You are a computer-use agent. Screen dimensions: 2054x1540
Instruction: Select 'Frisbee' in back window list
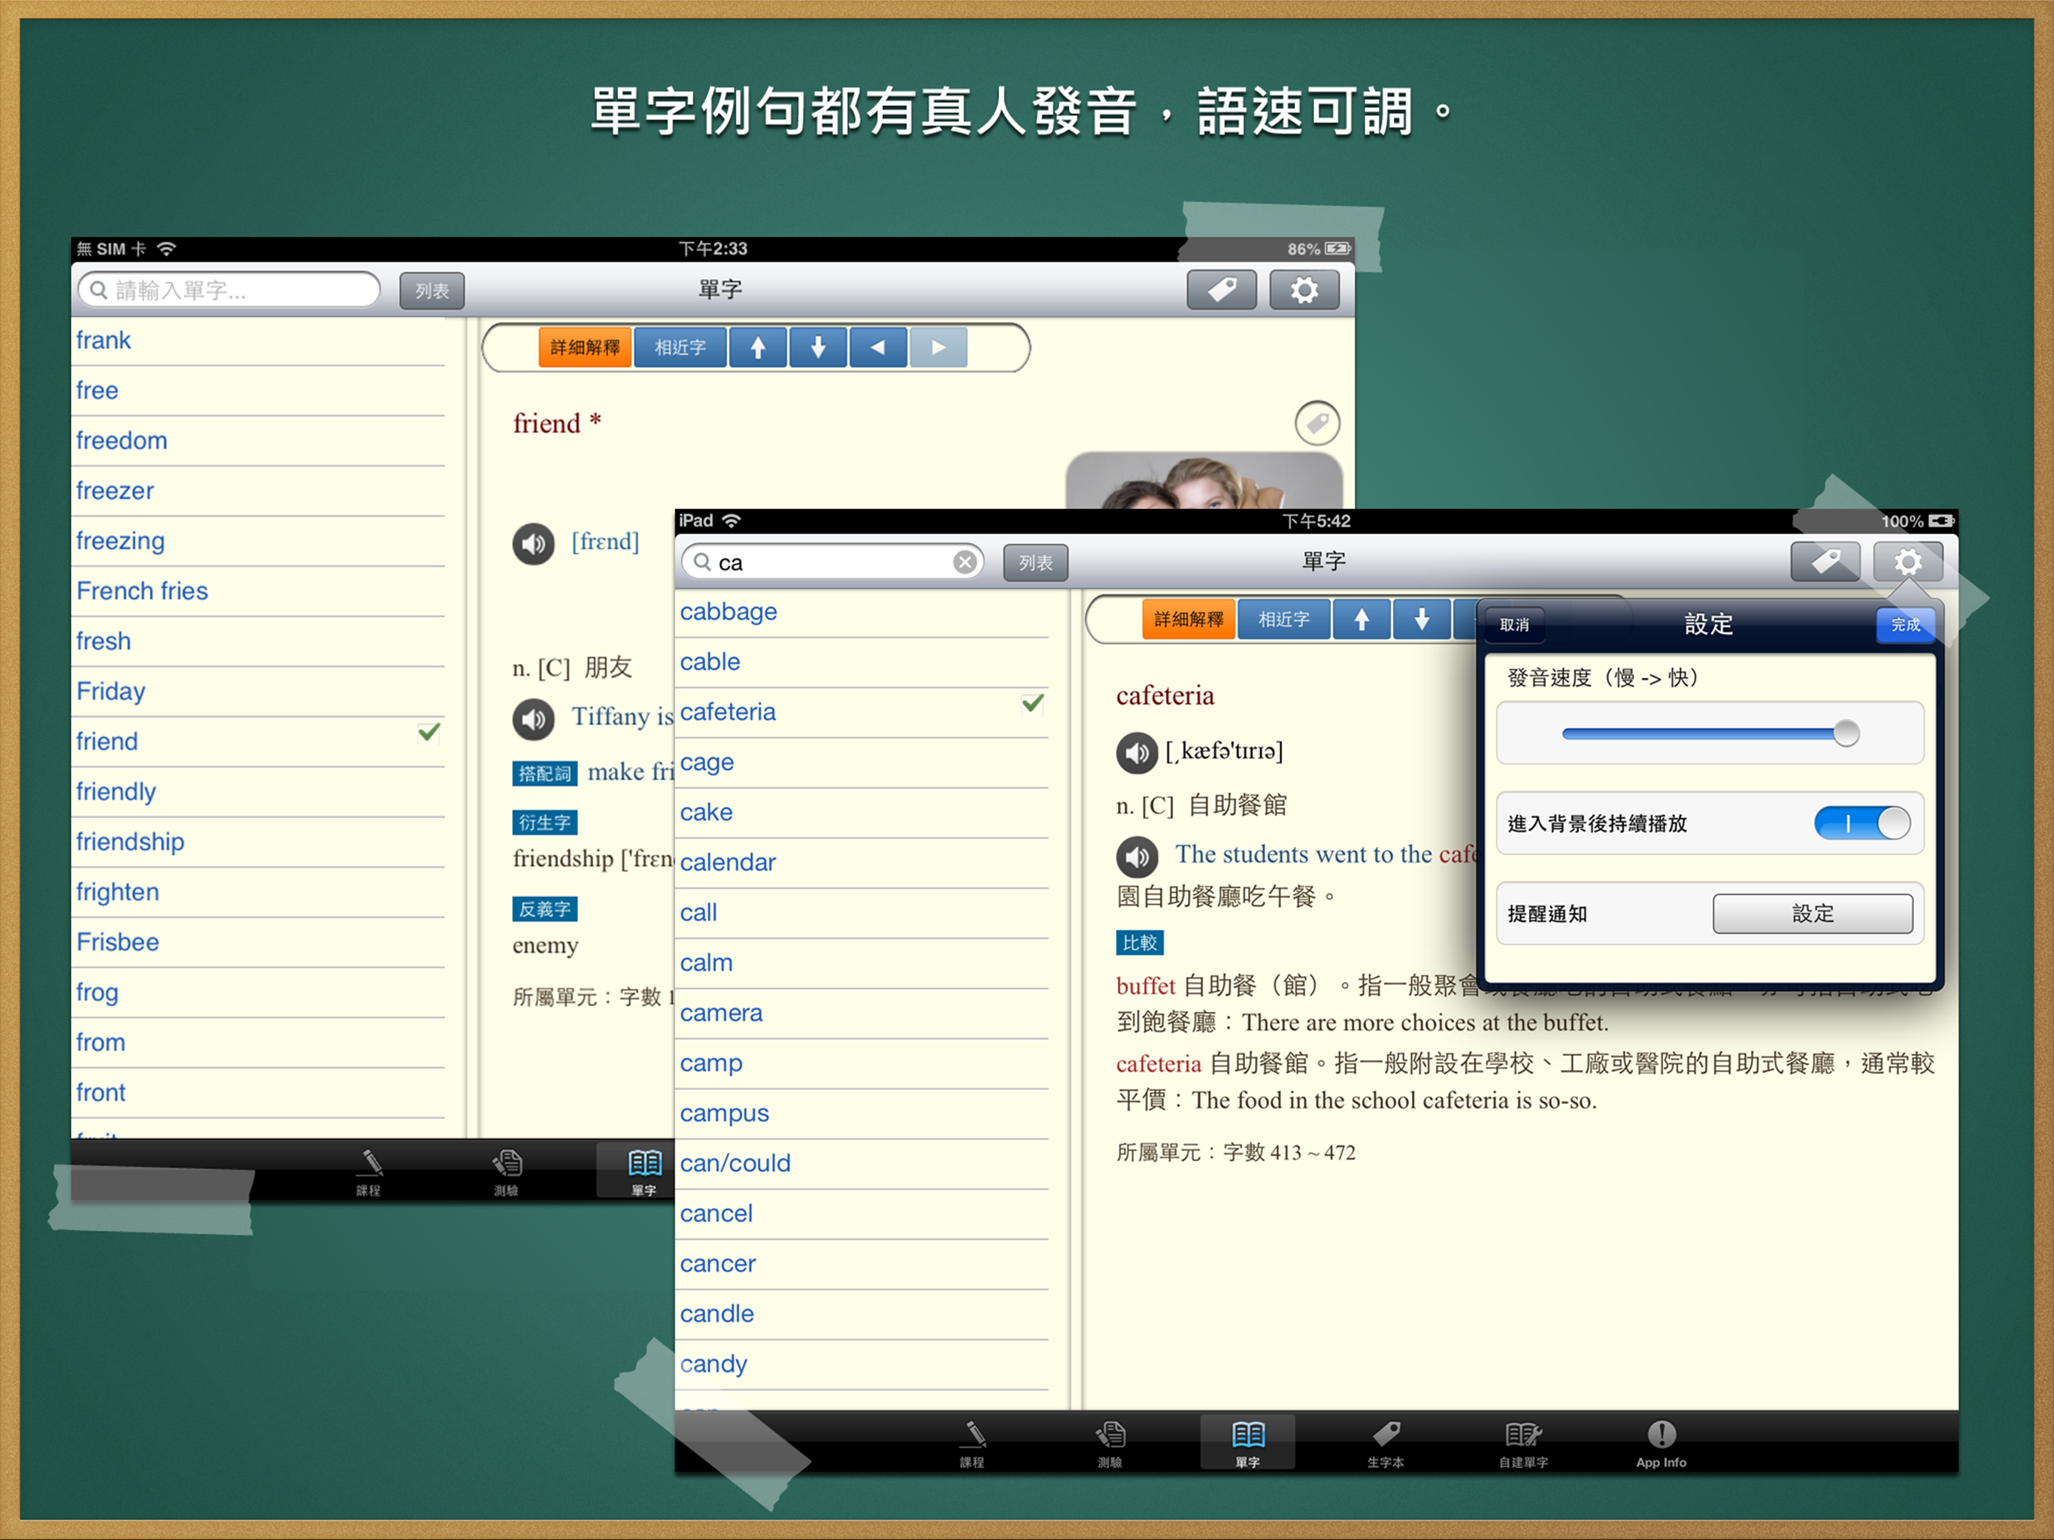(x=258, y=943)
